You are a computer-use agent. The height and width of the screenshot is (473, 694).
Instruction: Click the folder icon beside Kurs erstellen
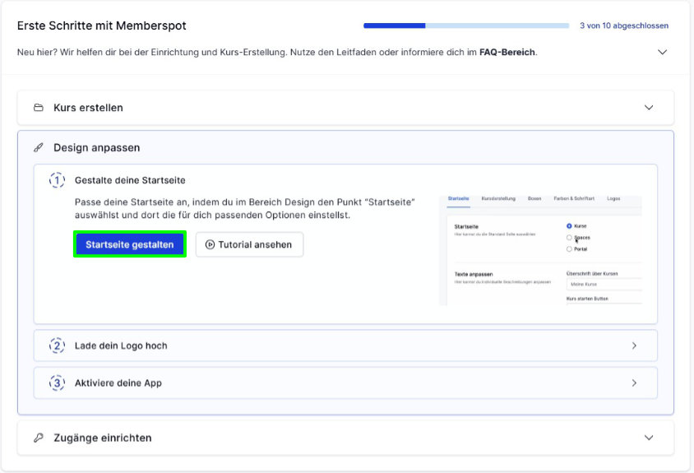pos(39,108)
